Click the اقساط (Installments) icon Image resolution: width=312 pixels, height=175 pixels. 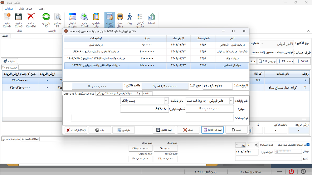pos(151,17)
